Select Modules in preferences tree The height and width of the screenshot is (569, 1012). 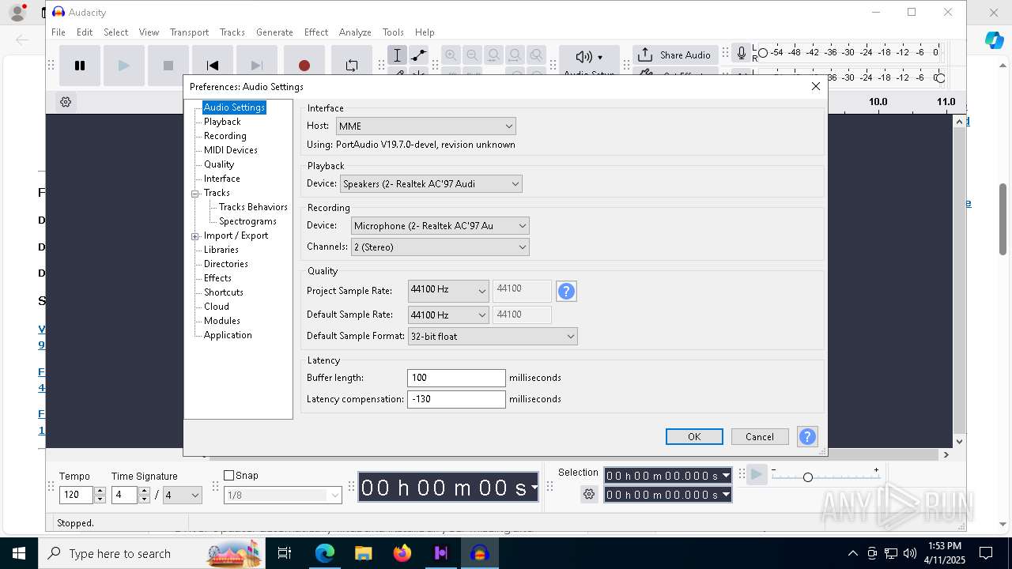(x=222, y=321)
